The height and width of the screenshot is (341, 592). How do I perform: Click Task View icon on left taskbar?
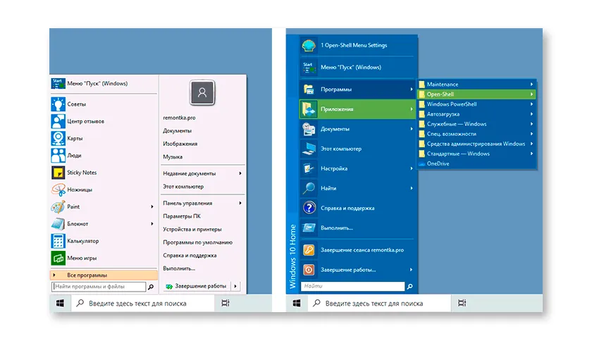[x=226, y=303]
